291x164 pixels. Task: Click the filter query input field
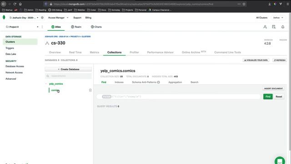coord(179,97)
